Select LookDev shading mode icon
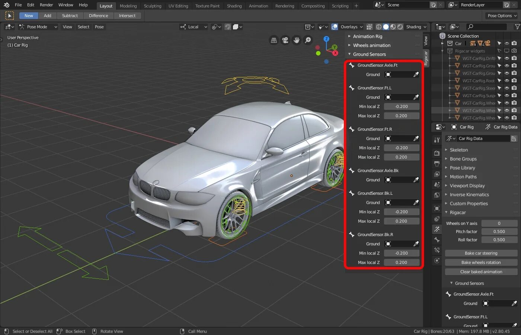 (x=393, y=27)
